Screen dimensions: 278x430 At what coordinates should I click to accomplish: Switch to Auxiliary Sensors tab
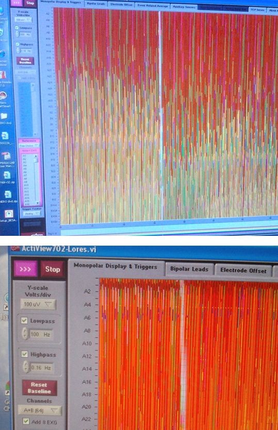click(x=184, y=7)
